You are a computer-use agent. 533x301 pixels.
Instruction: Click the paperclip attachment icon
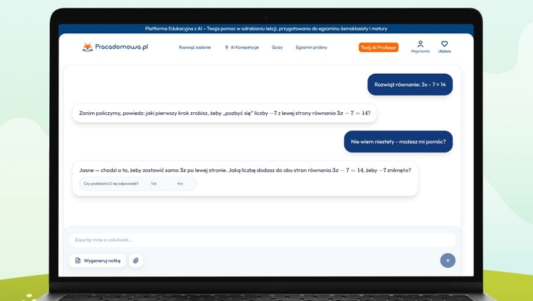[x=136, y=260]
